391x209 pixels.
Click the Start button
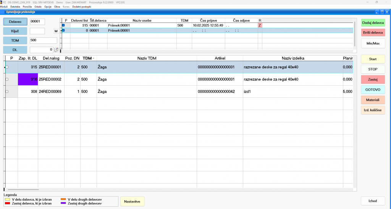tap(373, 59)
